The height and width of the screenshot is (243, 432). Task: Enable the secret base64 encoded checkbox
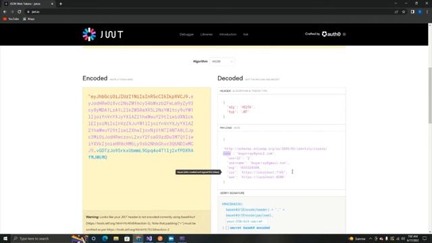227,228
